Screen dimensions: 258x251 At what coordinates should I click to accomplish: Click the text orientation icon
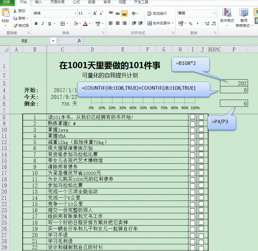134,13
